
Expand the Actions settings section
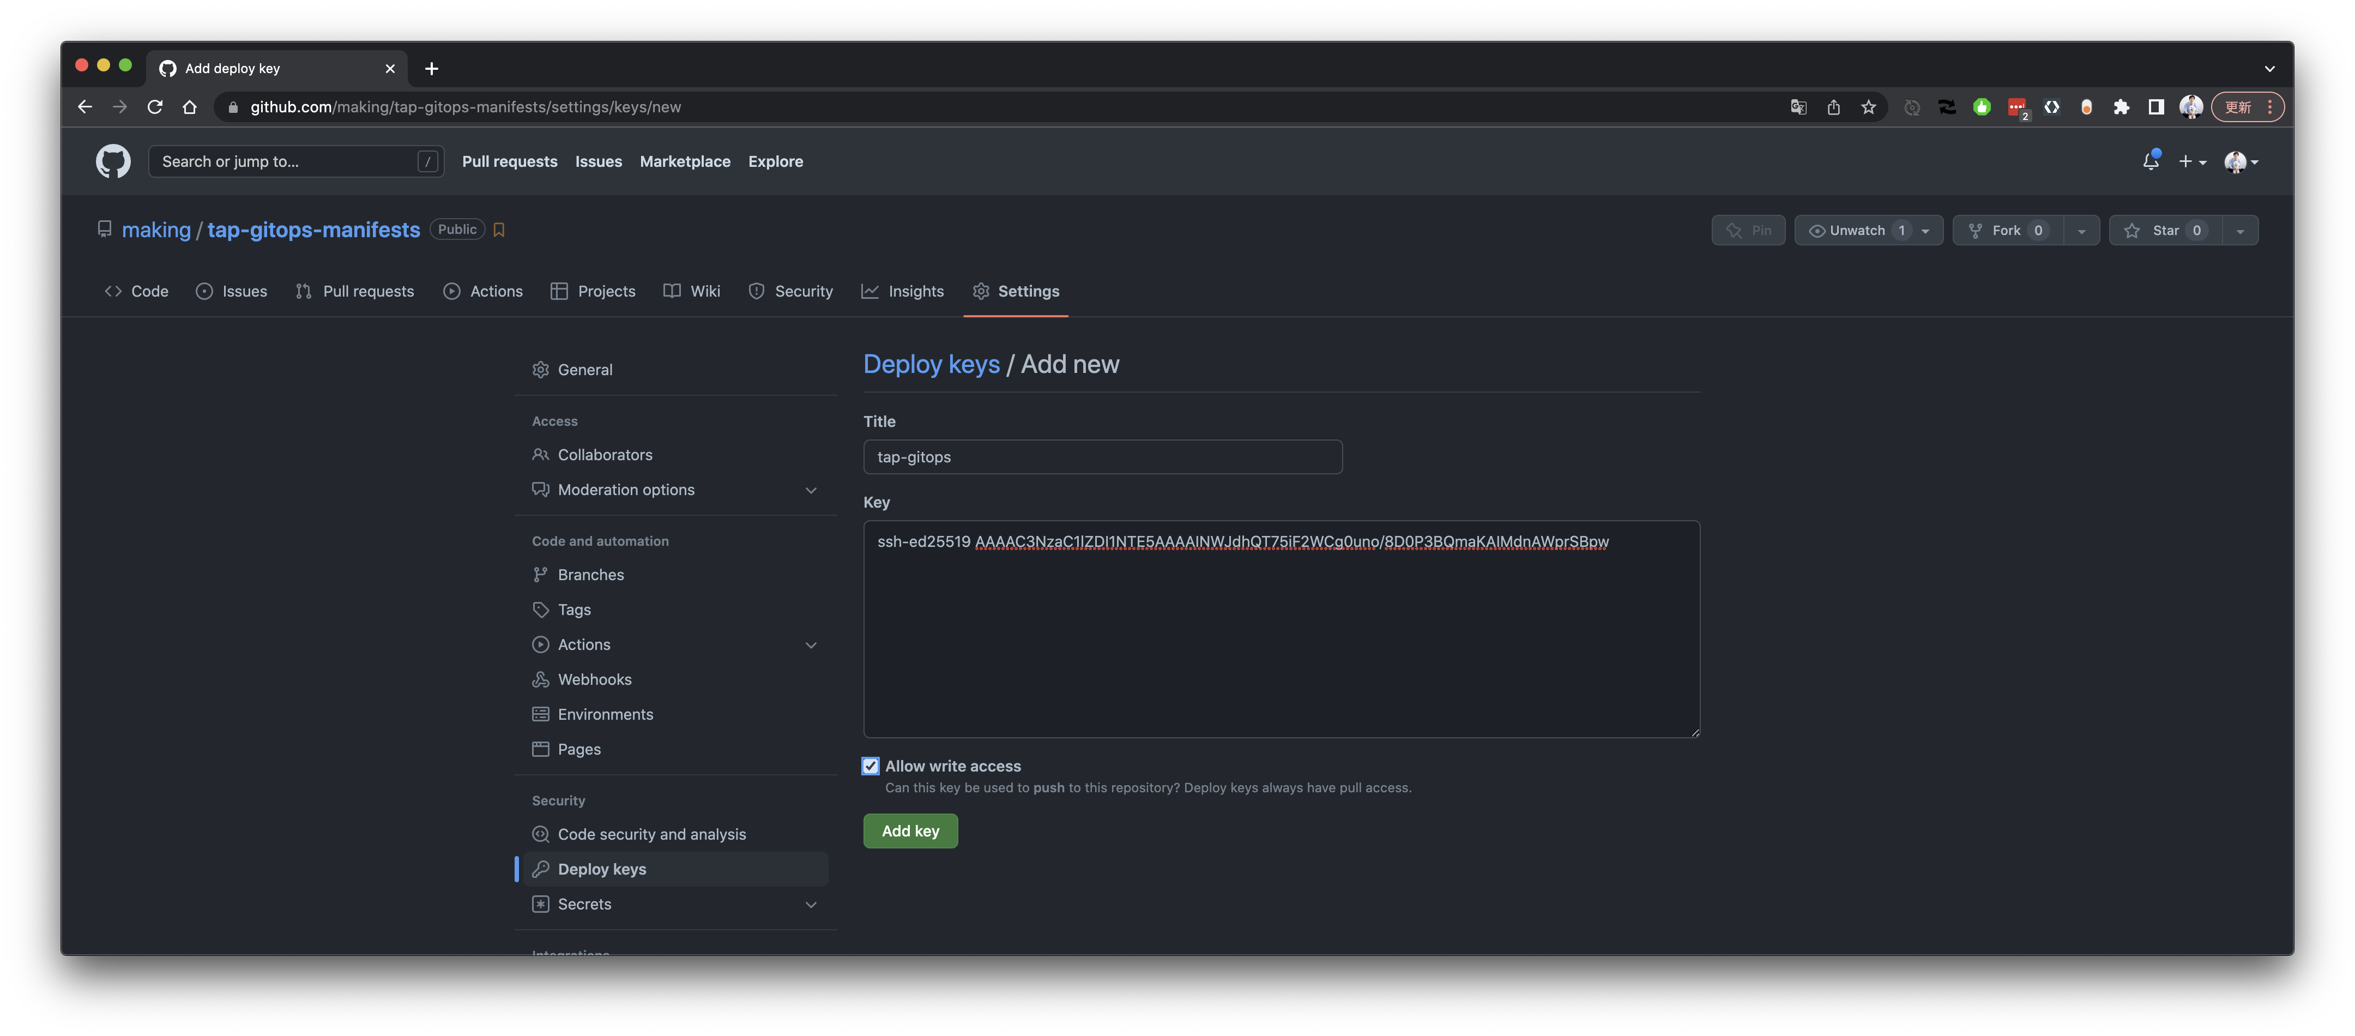coord(811,645)
